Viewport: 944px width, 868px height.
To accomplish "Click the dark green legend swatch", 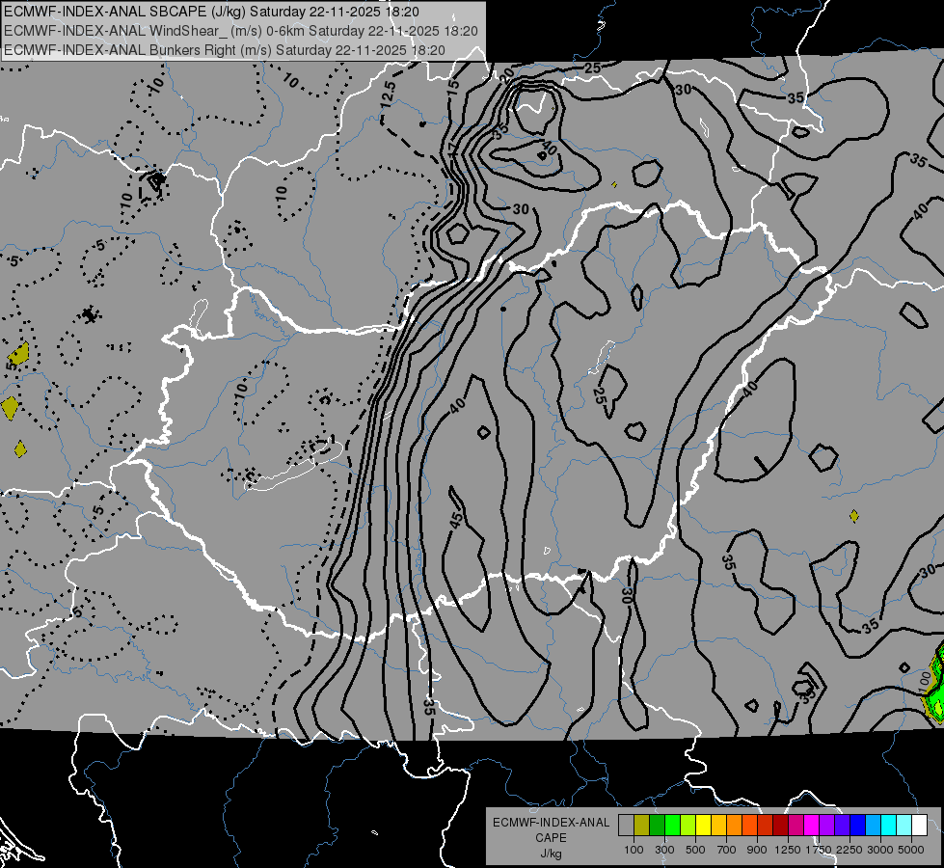I will click(x=657, y=826).
